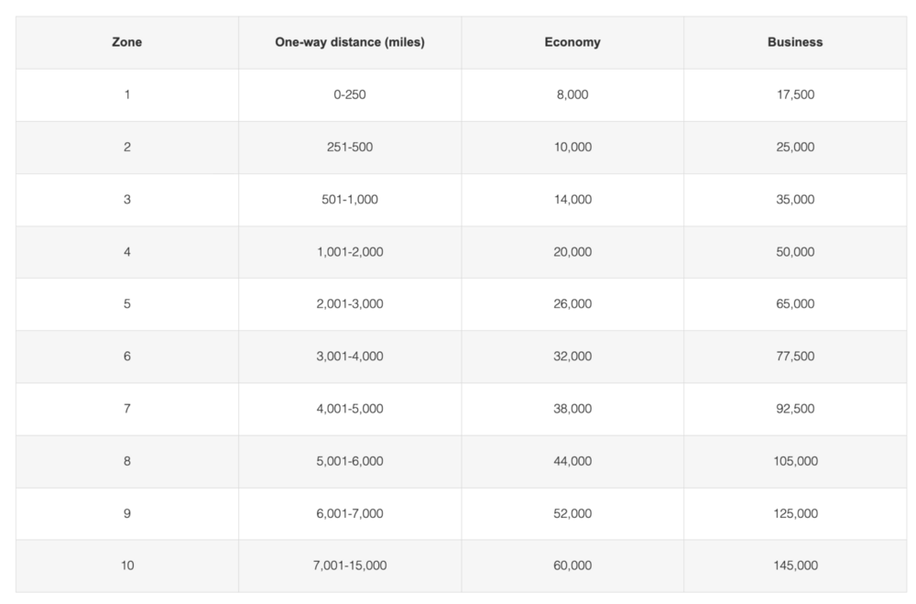Click the 251-500 distance range
The width and height of the screenshot is (916, 604).
349,147
